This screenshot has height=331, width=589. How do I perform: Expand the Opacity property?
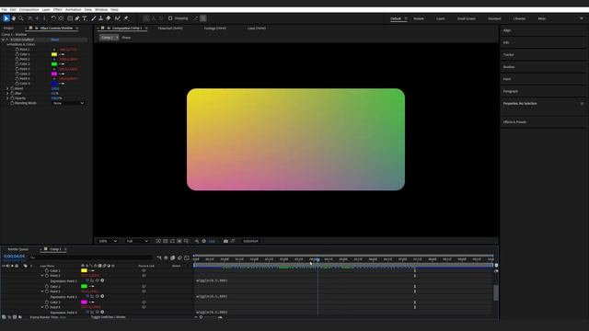pyautogui.click(x=7, y=98)
